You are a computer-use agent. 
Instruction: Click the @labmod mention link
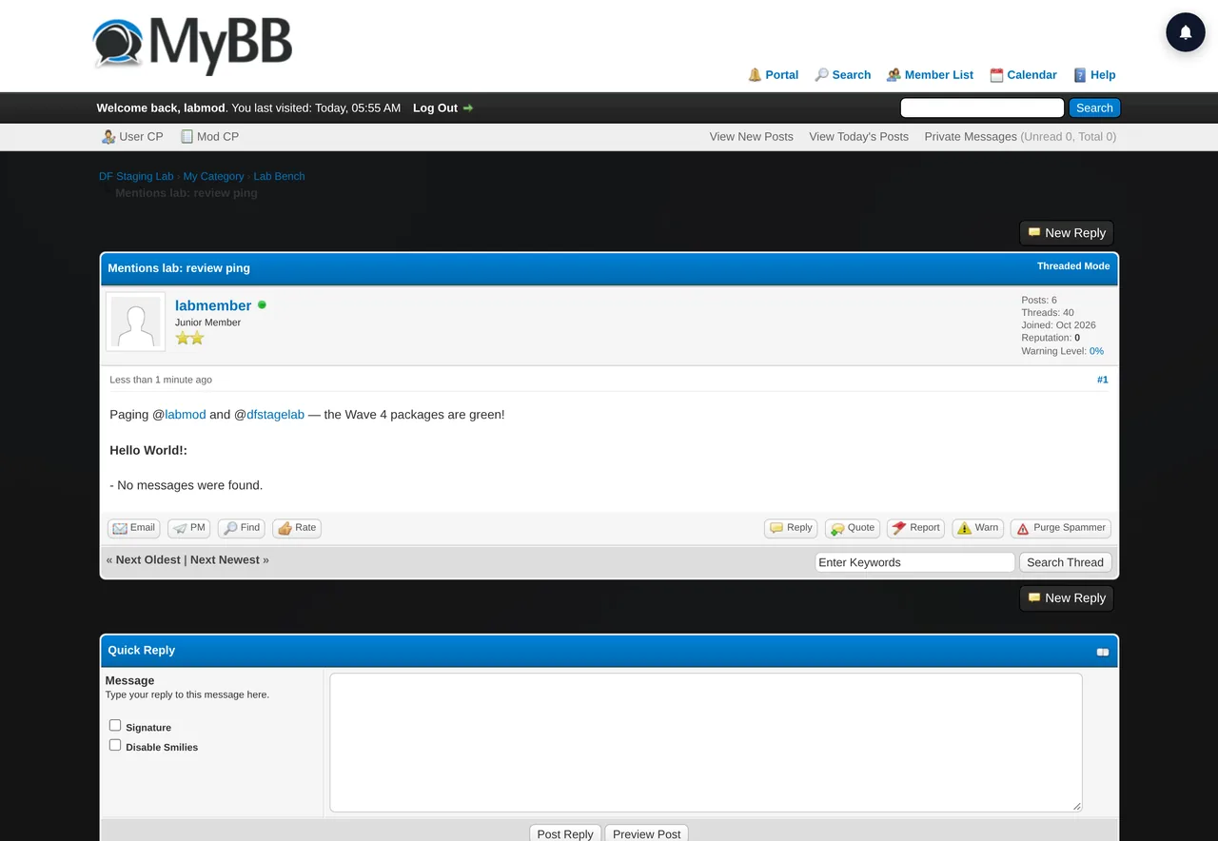coord(186,415)
